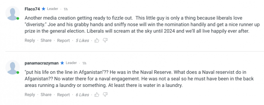
Task: View the 6 Likes on panamacrazyman's comment
Action: (x=82, y=95)
